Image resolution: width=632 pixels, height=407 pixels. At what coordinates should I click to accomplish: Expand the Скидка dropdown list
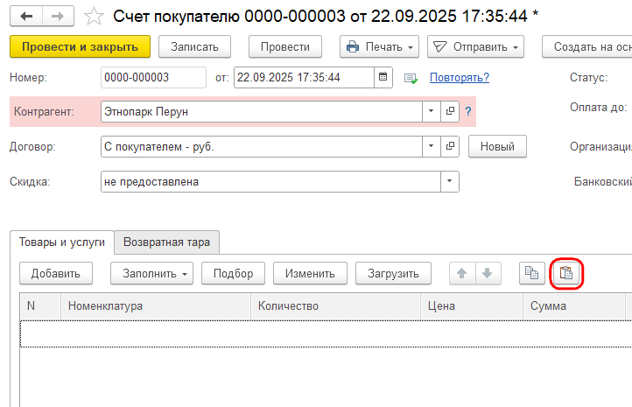pyautogui.click(x=449, y=181)
